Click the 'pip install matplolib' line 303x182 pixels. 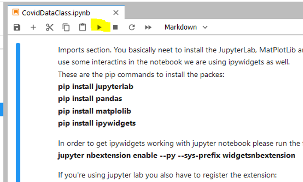94,111
